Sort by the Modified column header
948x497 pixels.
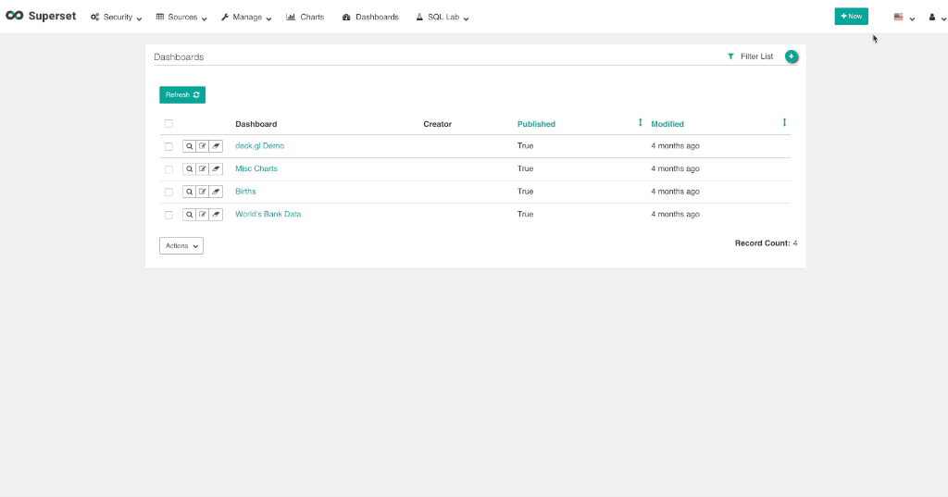[x=667, y=124]
